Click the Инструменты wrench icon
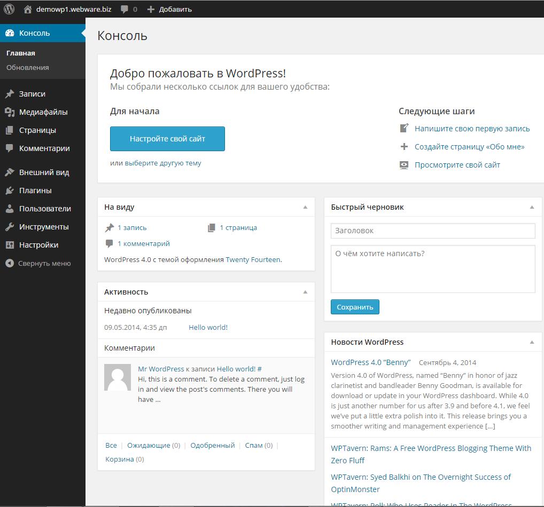Image resolution: width=544 pixels, height=507 pixels. [x=10, y=227]
